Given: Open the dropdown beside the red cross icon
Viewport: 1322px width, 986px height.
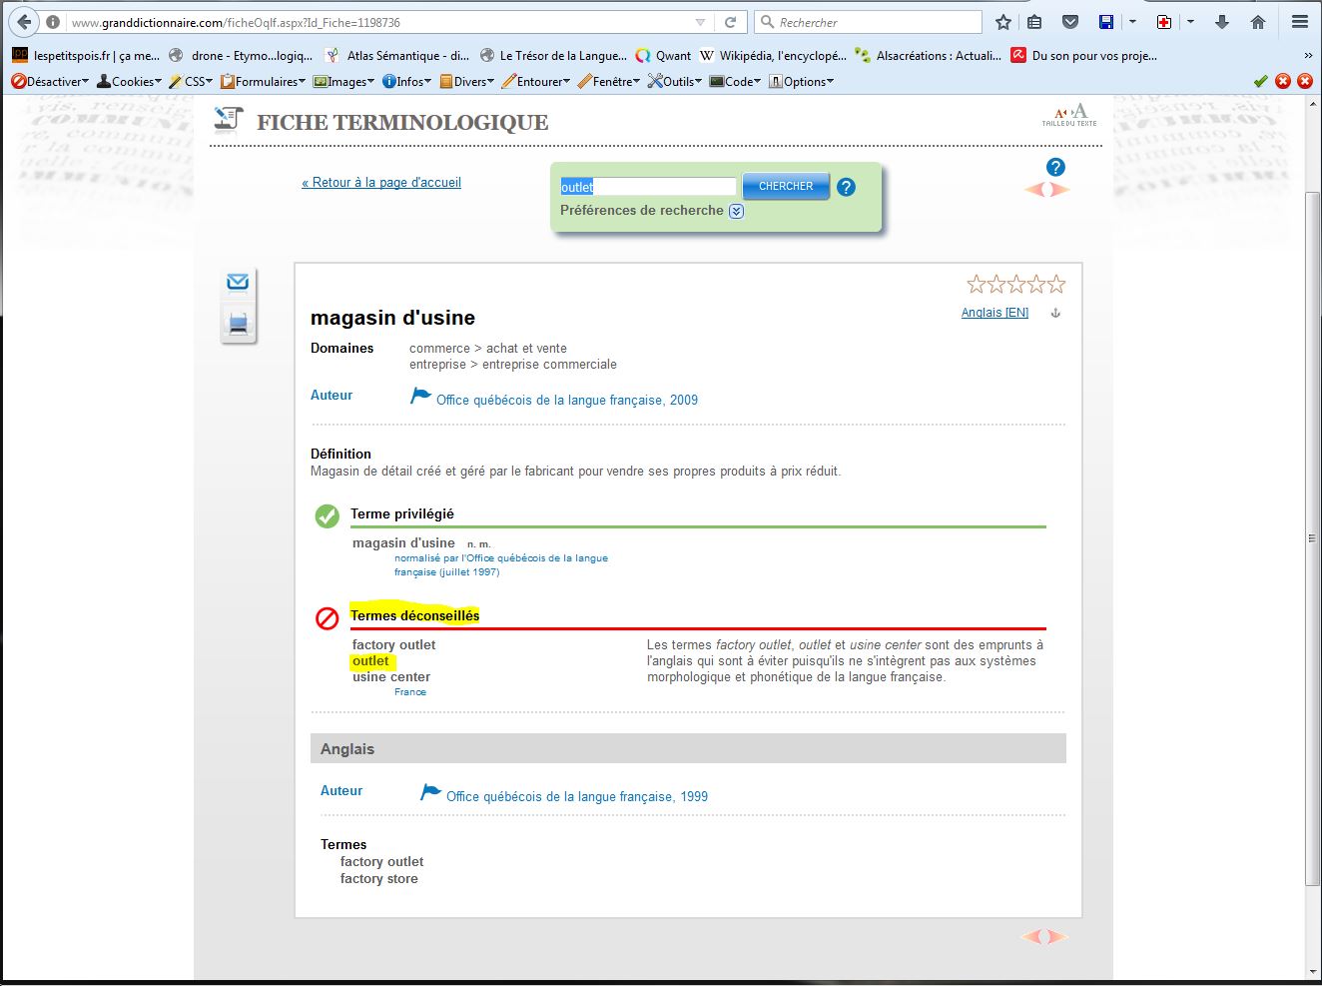Looking at the screenshot, I should coord(1190,22).
